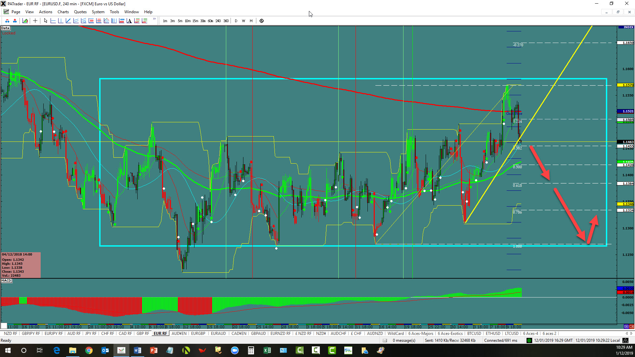The height and width of the screenshot is (357, 635).
Task: Click the clock icon in toolbar
Action: pos(262,21)
